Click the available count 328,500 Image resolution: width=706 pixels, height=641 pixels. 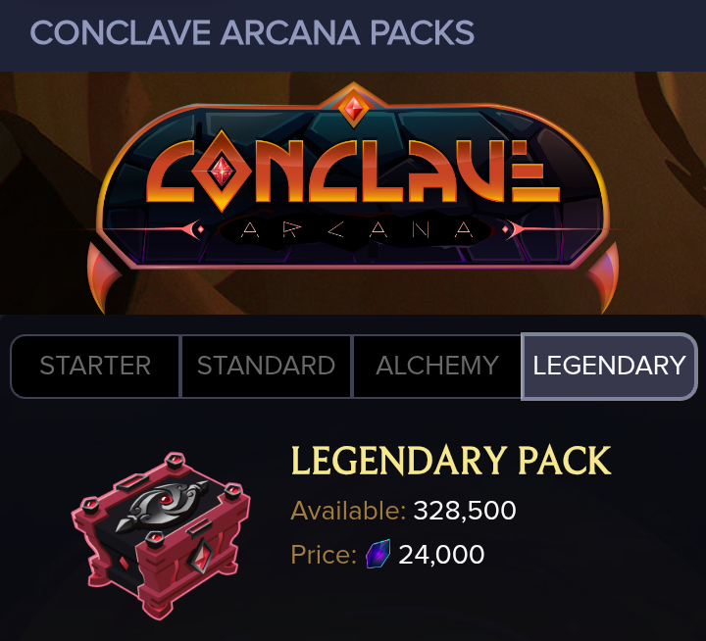(465, 511)
